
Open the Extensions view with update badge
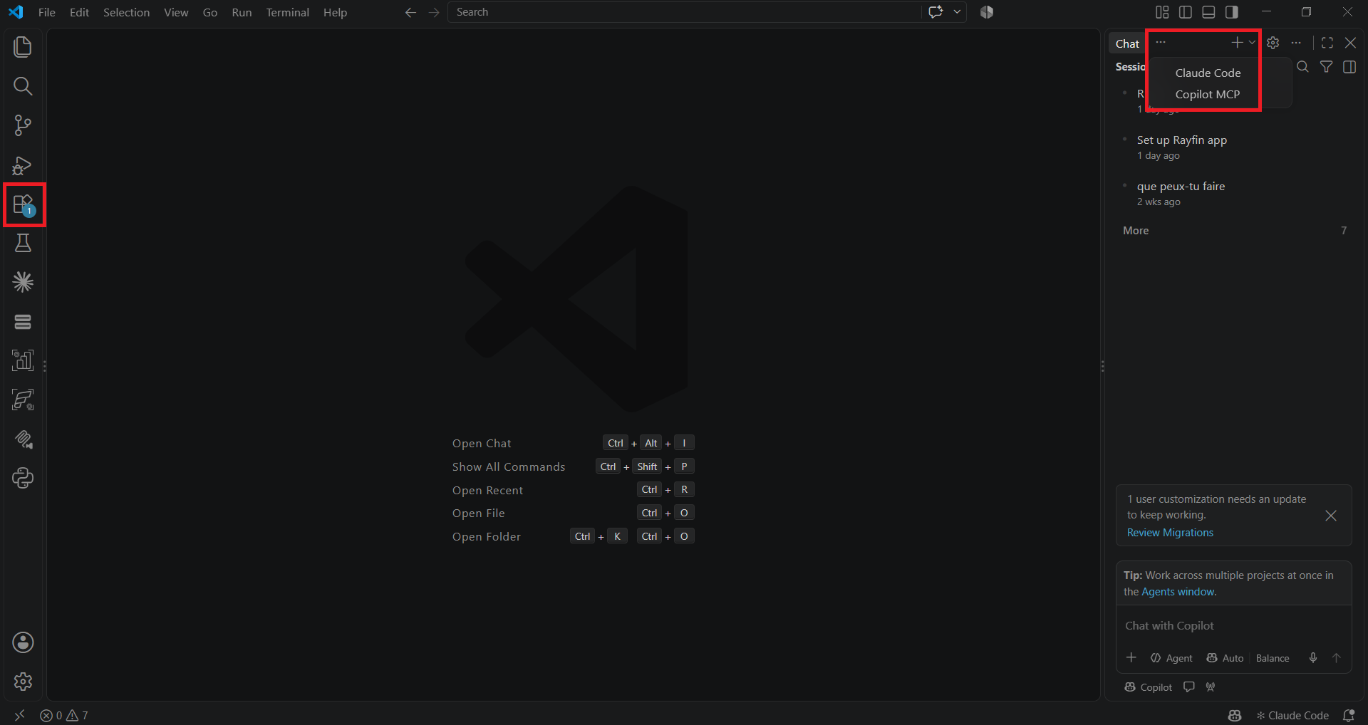pyautogui.click(x=24, y=205)
